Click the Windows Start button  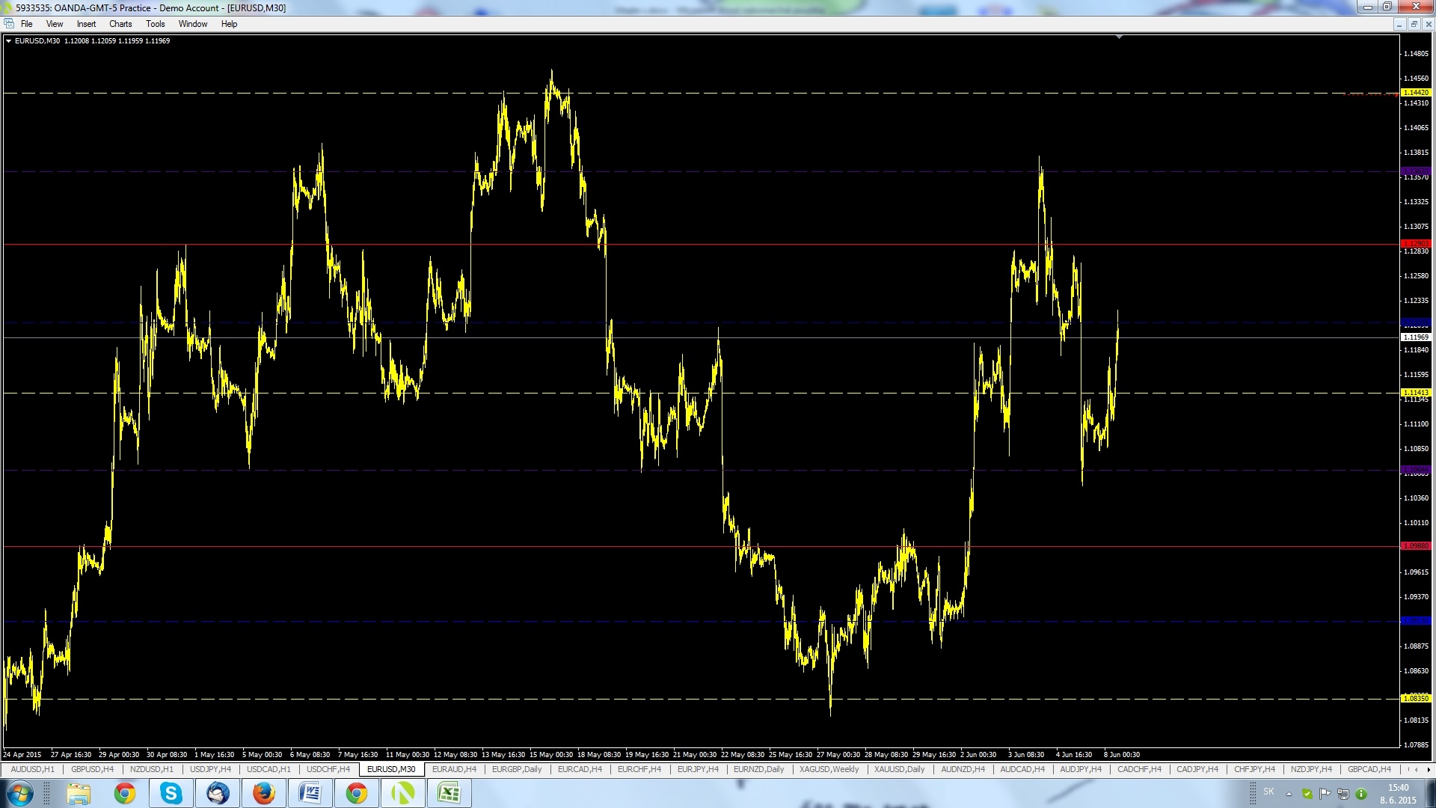19,793
